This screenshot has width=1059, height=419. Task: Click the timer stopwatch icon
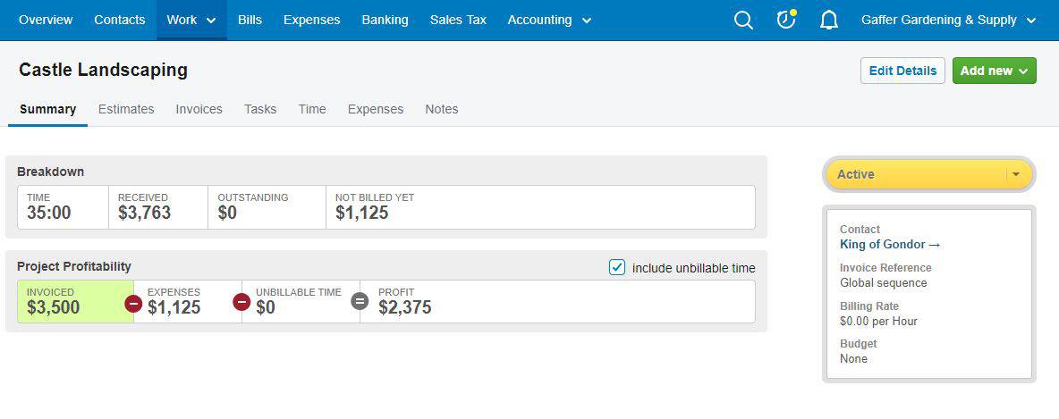click(x=786, y=21)
